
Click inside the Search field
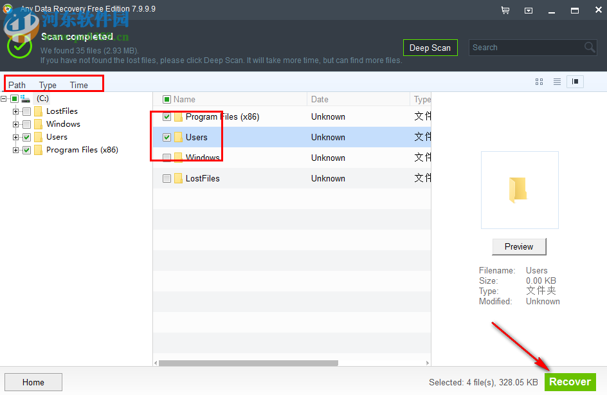[x=521, y=47]
